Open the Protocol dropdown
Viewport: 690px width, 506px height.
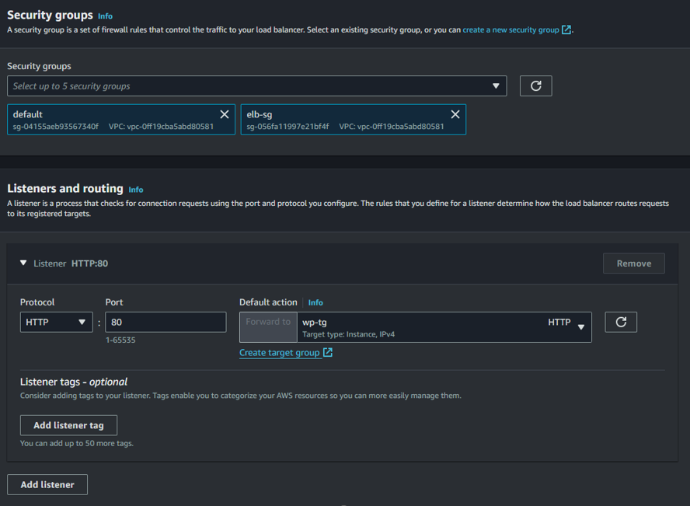[x=56, y=321]
